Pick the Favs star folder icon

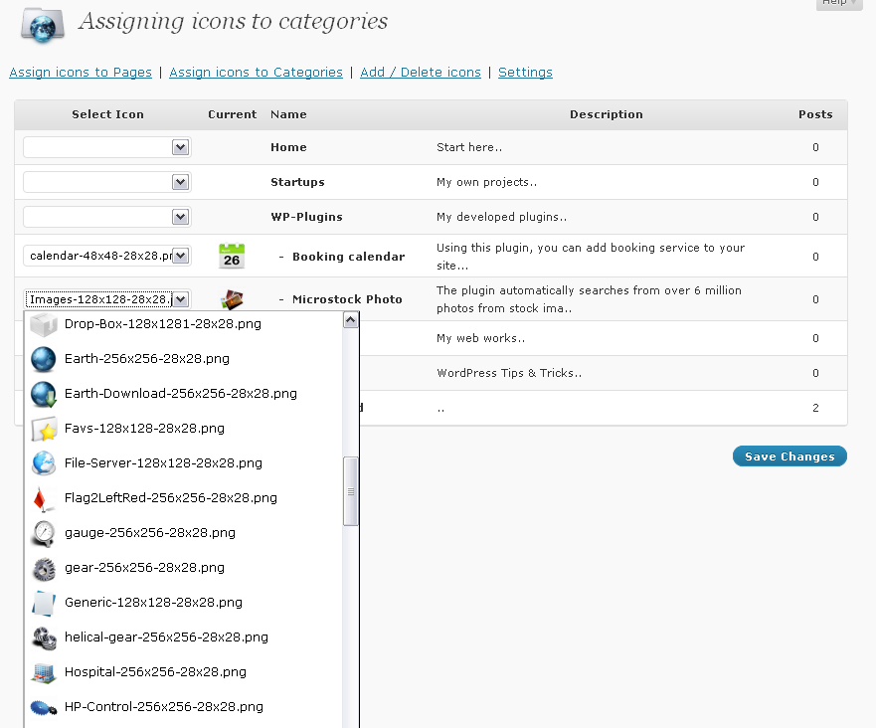[144, 429]
